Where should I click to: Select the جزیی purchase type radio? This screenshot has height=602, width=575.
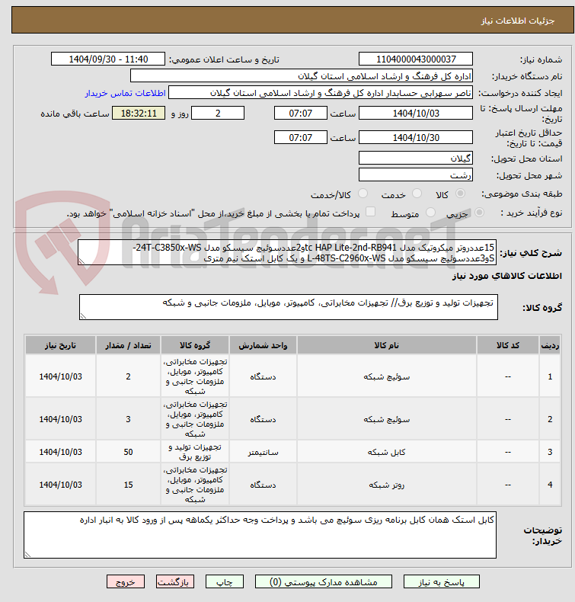pos(479,213)
